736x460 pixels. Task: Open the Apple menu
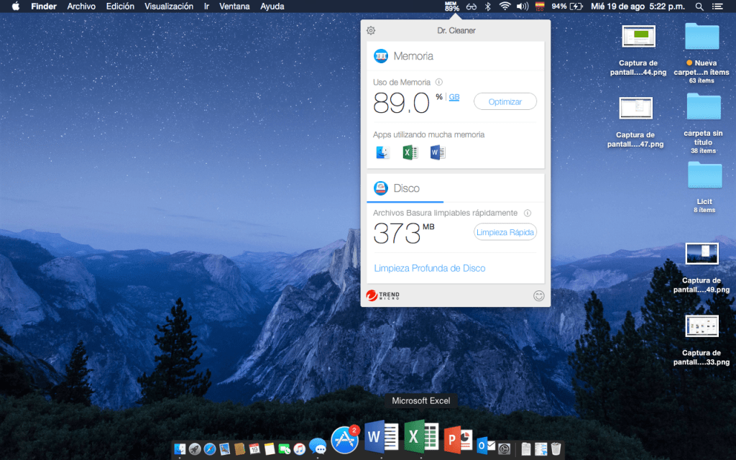pos(15,6)
